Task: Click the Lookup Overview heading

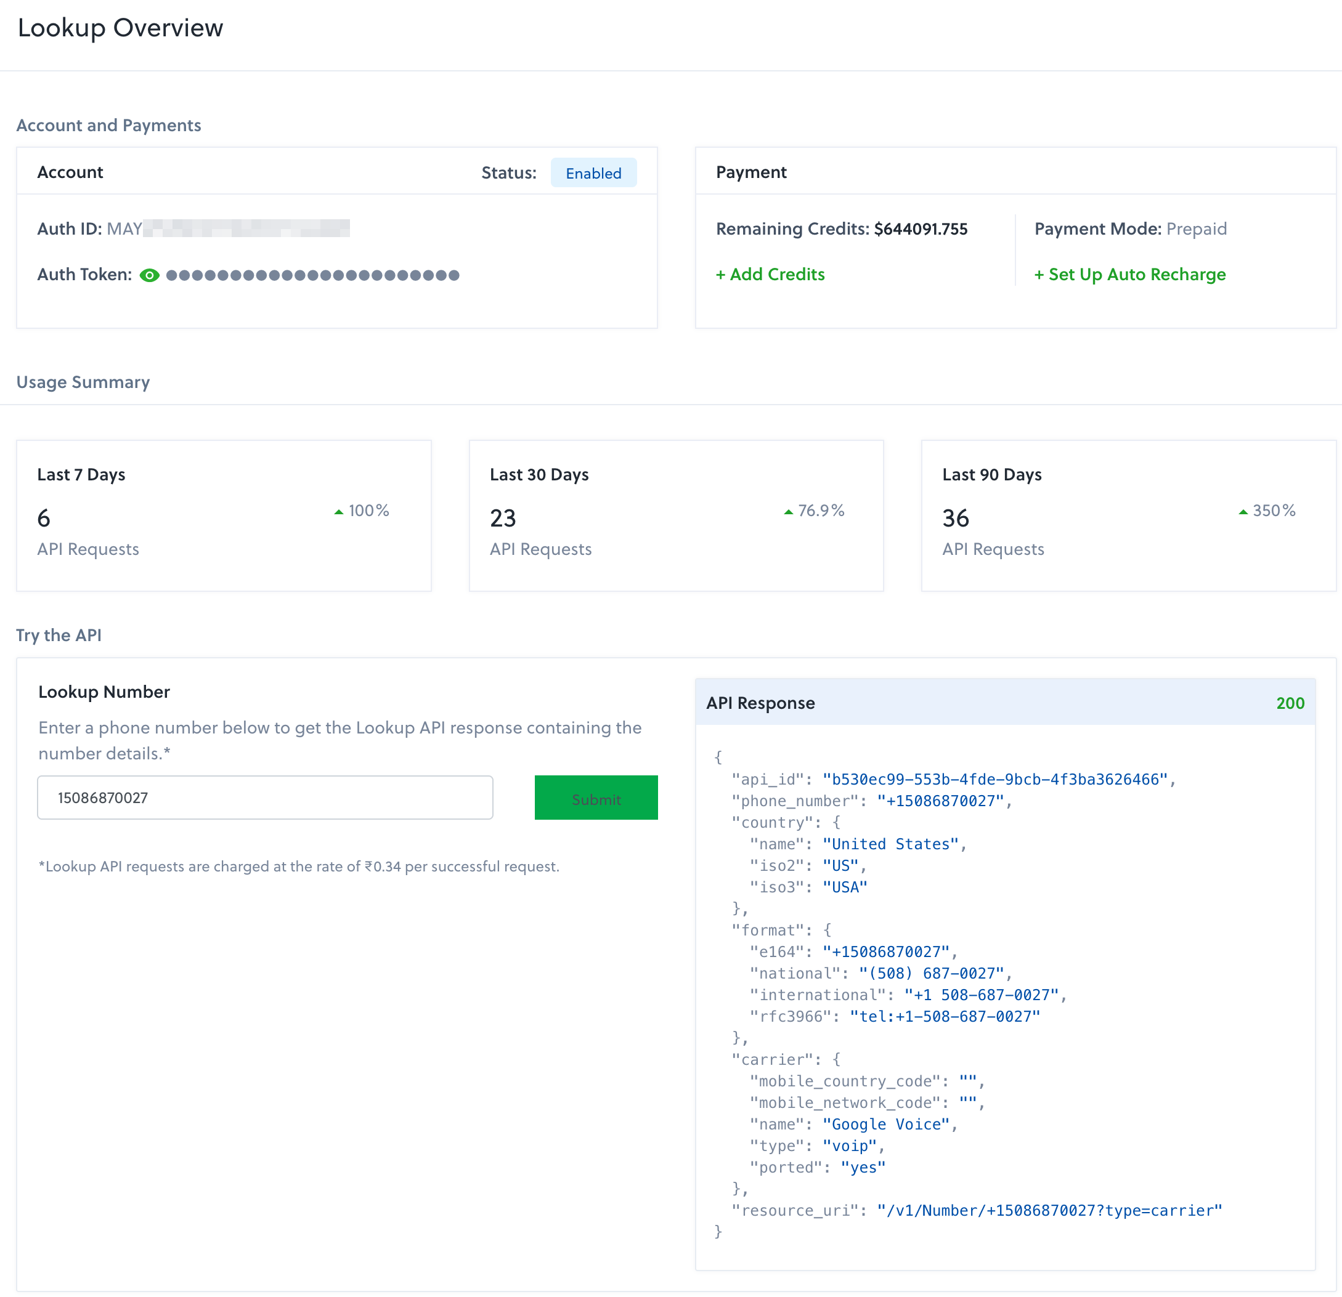Action: coord(121,28)
